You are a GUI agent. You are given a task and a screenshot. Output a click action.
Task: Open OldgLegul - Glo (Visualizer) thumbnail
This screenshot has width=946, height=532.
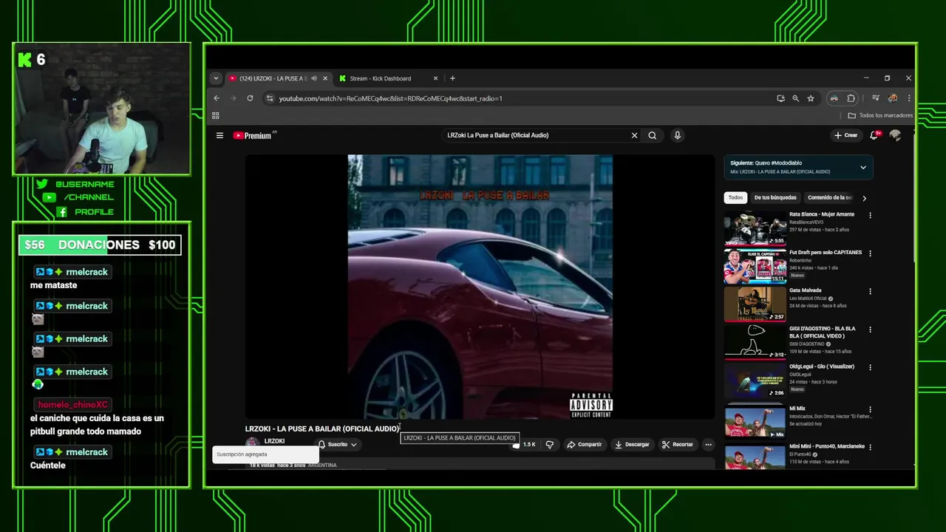755,381
